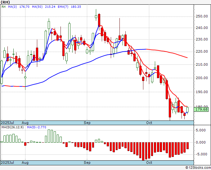
Task: Click the 230.00 price axis label
Action: pyautogui.click(x=201, y=40)
